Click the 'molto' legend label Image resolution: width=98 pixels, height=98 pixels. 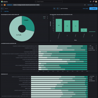[91, 78]
